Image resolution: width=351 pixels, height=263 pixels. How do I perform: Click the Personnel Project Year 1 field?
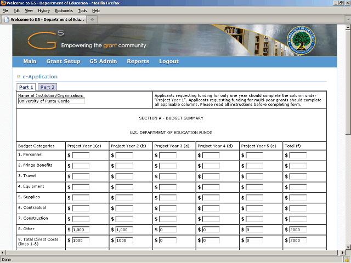point(81,156)
